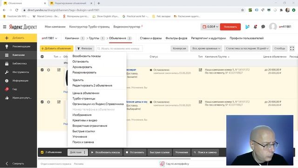Open the hamburger menu next to Яндекс Директ

[x=5, y=27]
